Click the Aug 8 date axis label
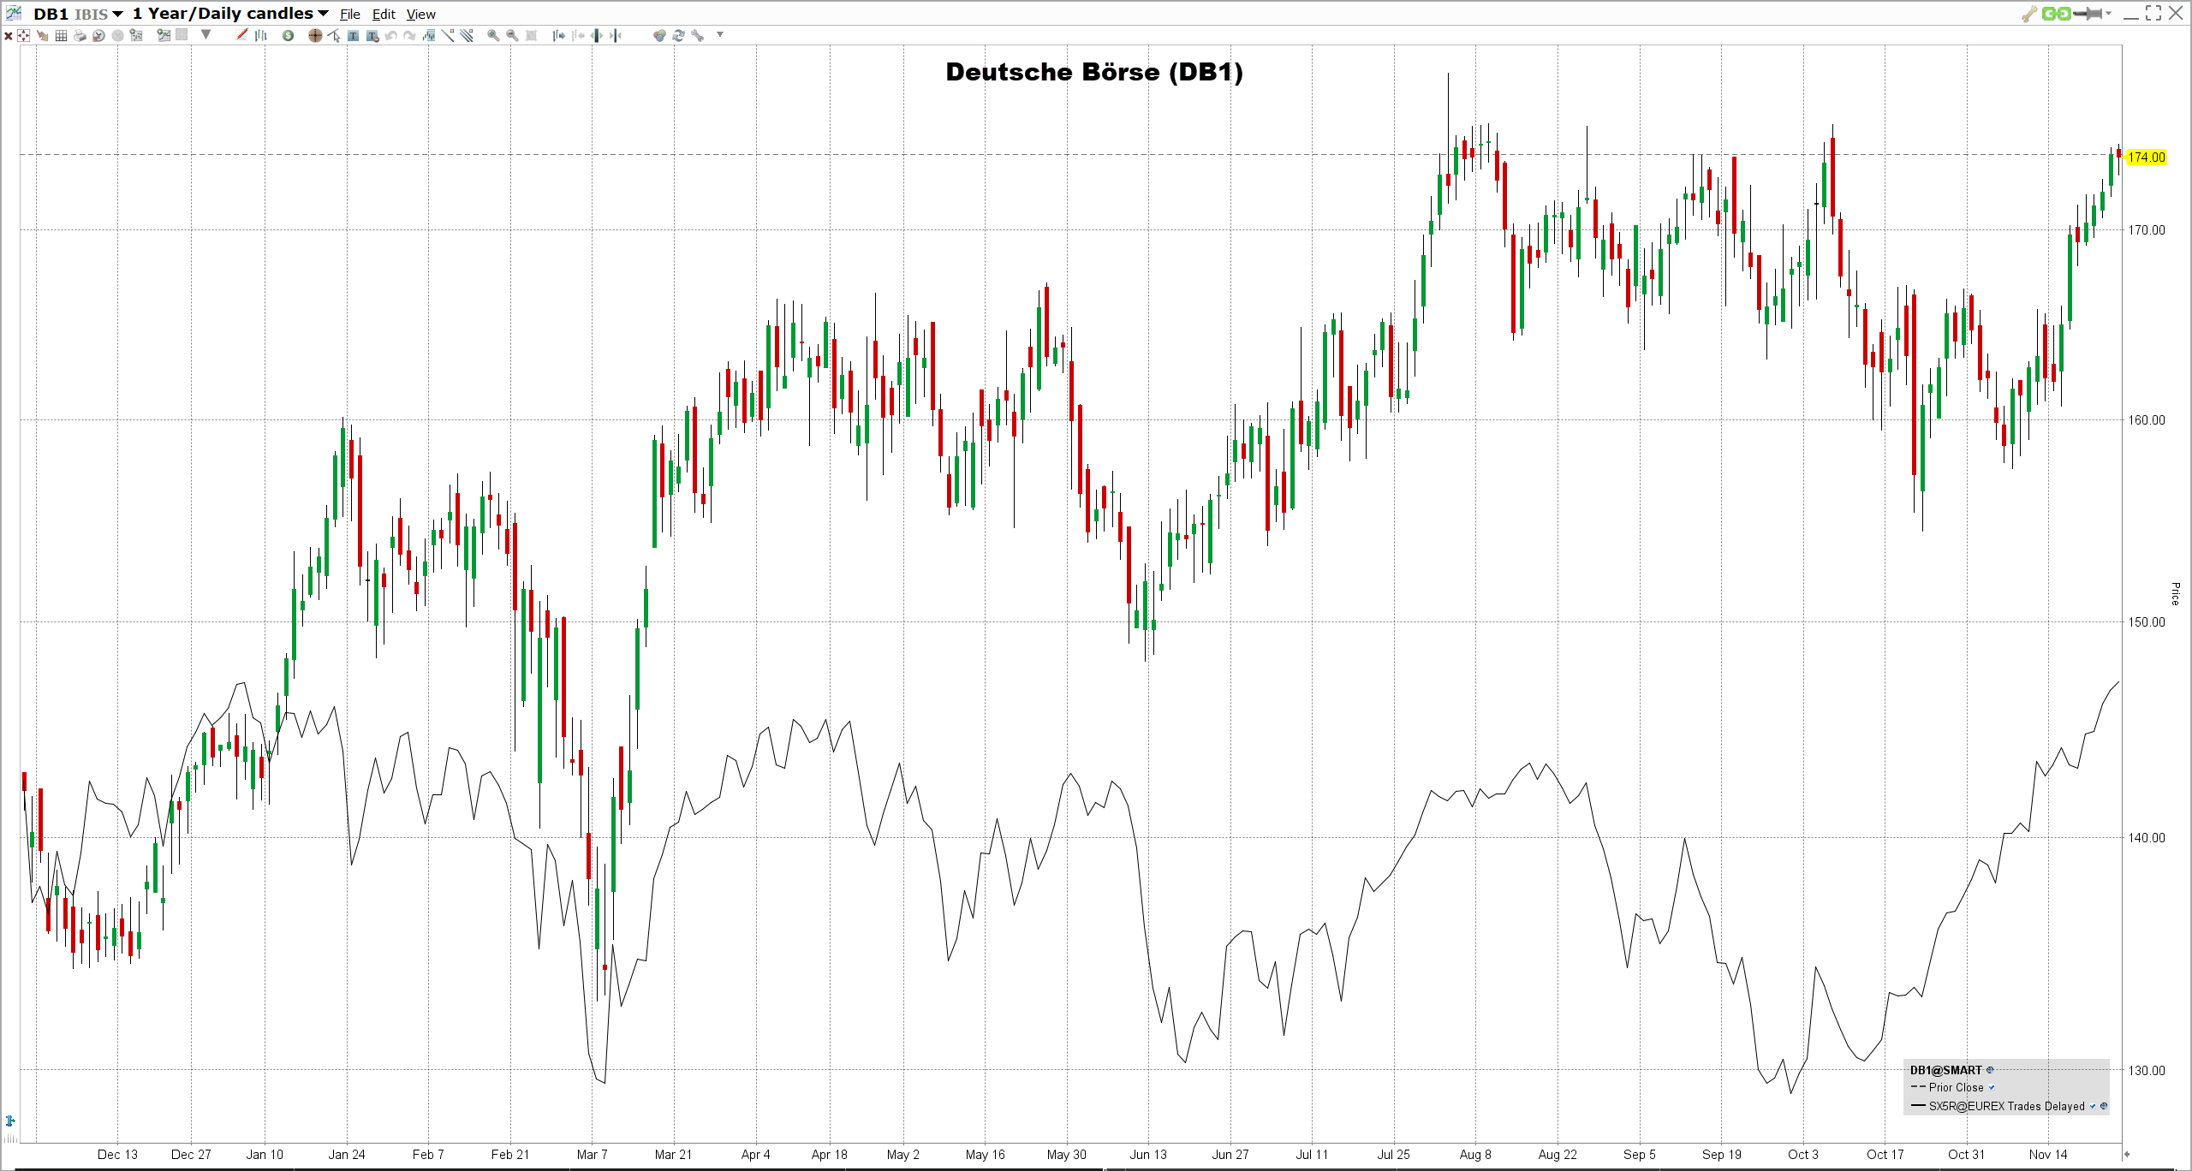The height and width of the screenshot is (1171, 2192). (1474, 1155)
